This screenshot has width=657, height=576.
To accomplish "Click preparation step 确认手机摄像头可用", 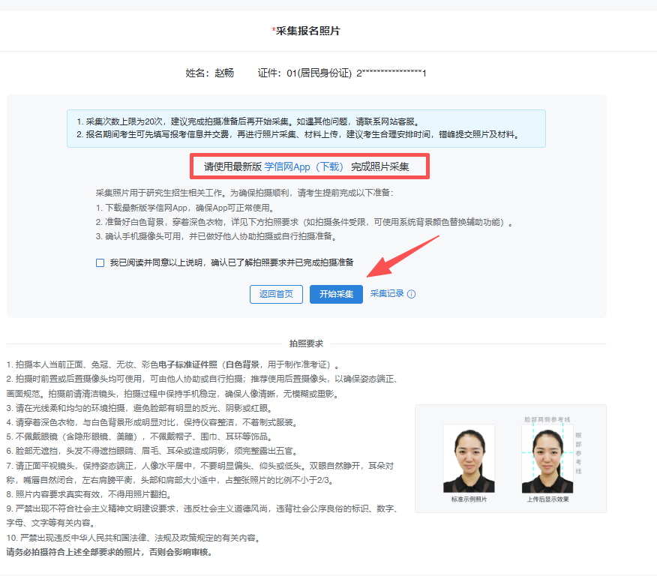I will (x=217, y=236).
